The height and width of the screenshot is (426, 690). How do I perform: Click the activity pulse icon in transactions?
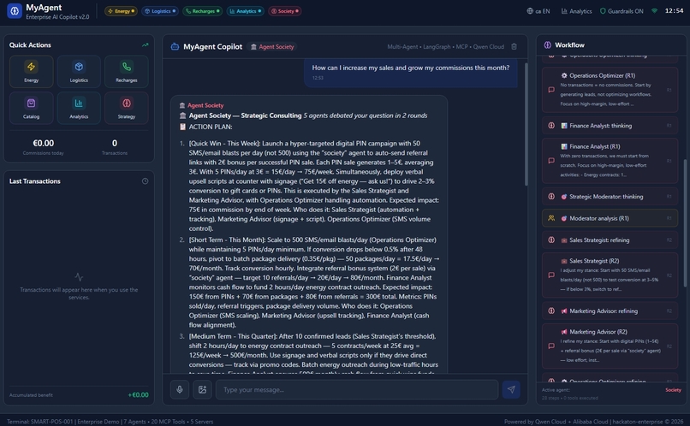79,277
